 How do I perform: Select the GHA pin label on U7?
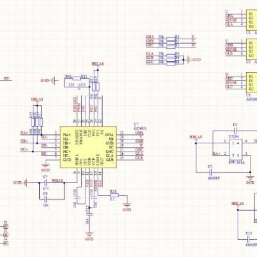coord(109,135)
